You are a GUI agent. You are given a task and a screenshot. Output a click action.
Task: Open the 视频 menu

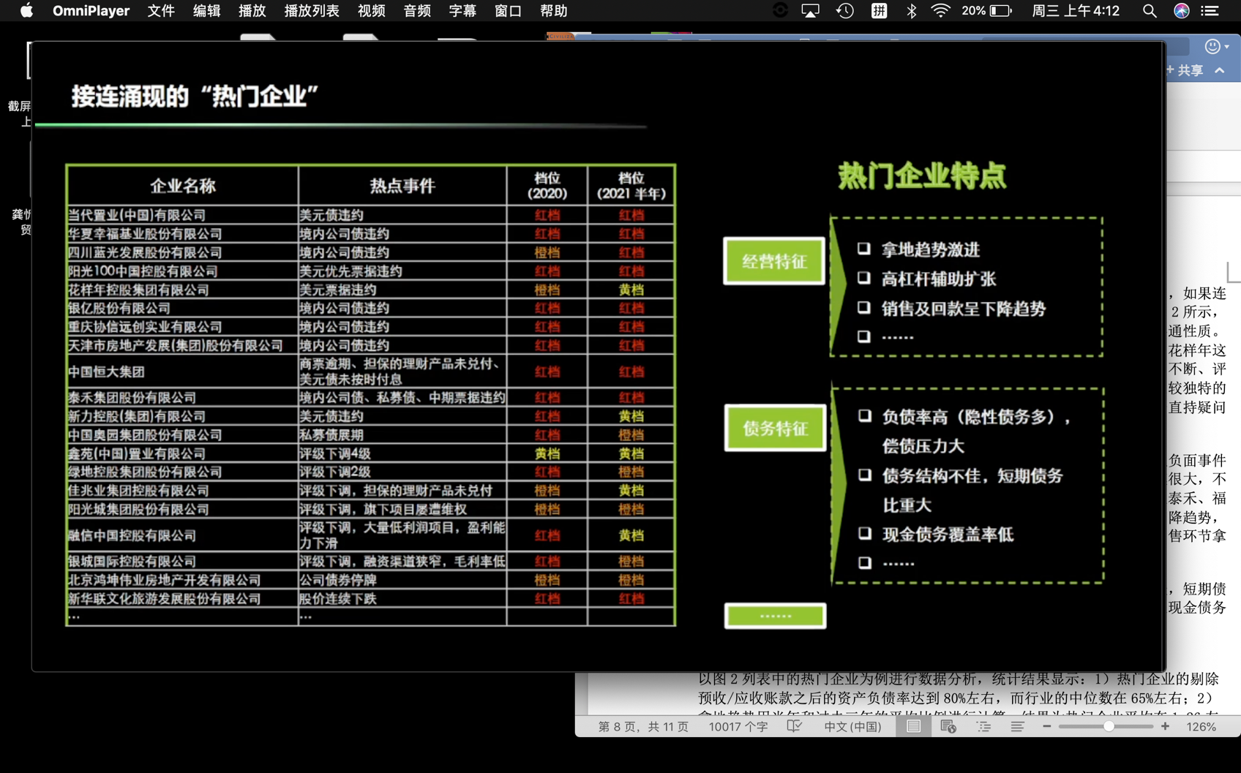click(x=372, y=11)
